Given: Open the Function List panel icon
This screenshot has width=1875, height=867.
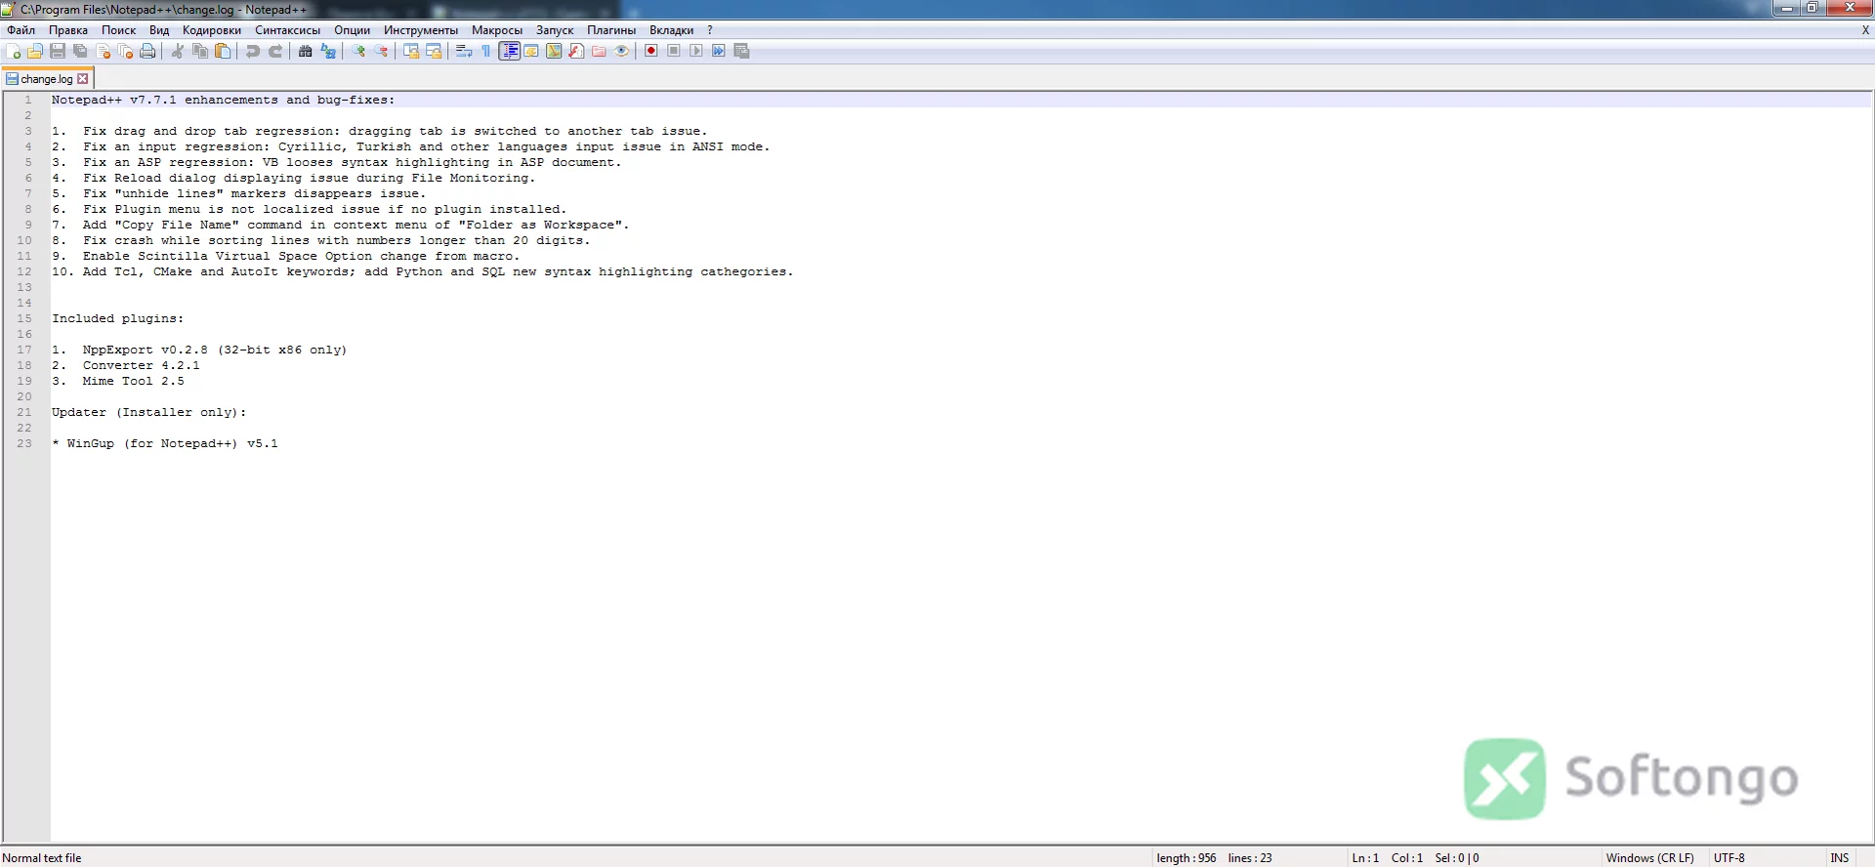Looking at the screenshot, I should pyautogui.click(x=576, y=51).
